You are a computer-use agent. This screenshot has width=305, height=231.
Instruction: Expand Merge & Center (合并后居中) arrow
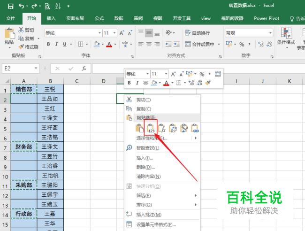[219, 45]
